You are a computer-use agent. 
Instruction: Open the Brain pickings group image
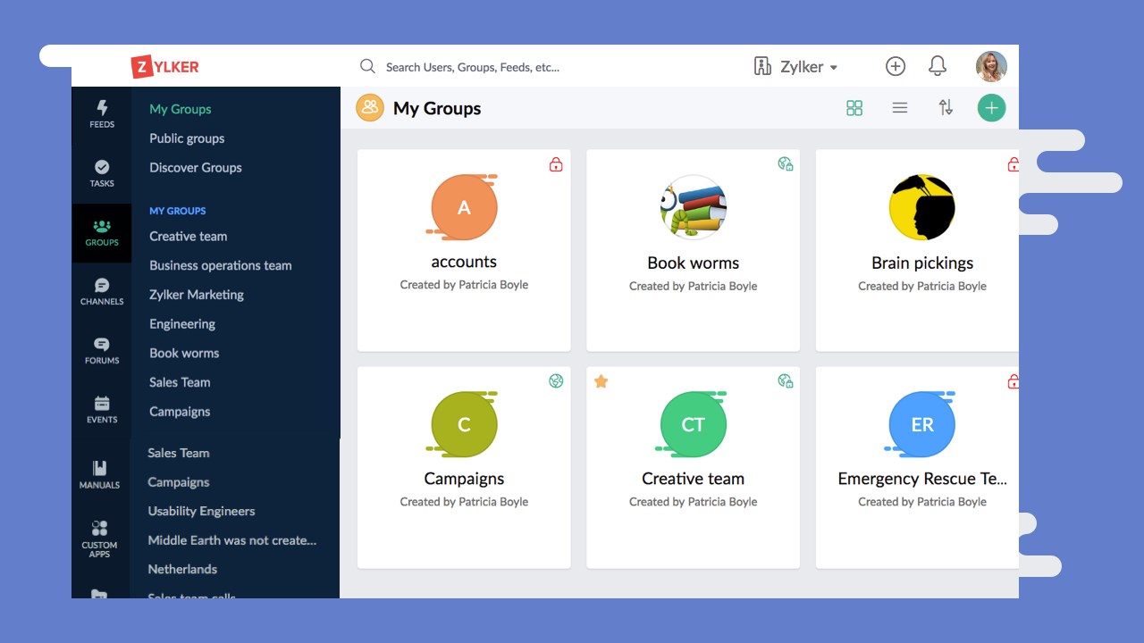pos(922,207)
